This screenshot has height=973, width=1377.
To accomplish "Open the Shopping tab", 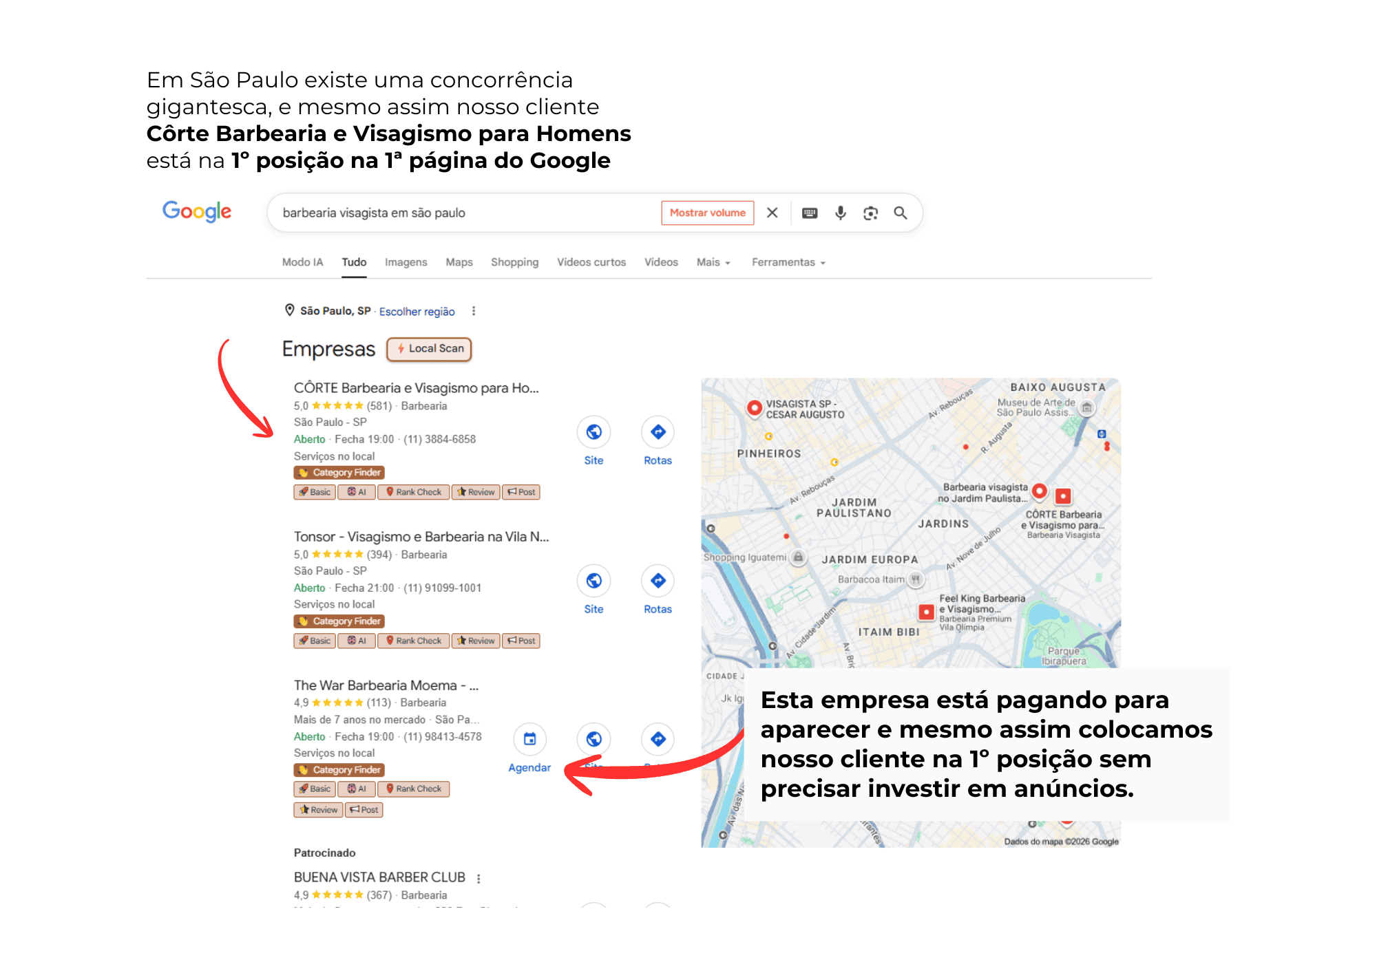I will (514, 262).
